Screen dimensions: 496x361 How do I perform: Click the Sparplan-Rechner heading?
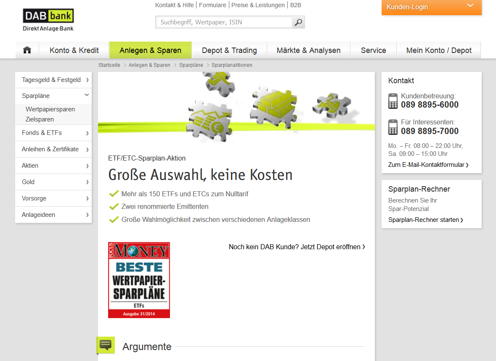[x=419, y=189]
